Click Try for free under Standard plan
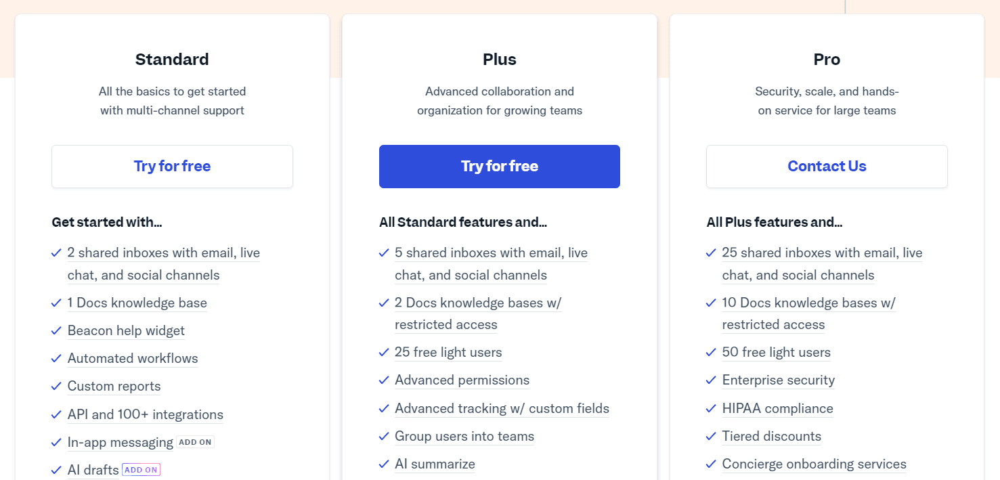This screenshot has width=1000, height=480. click(x=172, y=166)
